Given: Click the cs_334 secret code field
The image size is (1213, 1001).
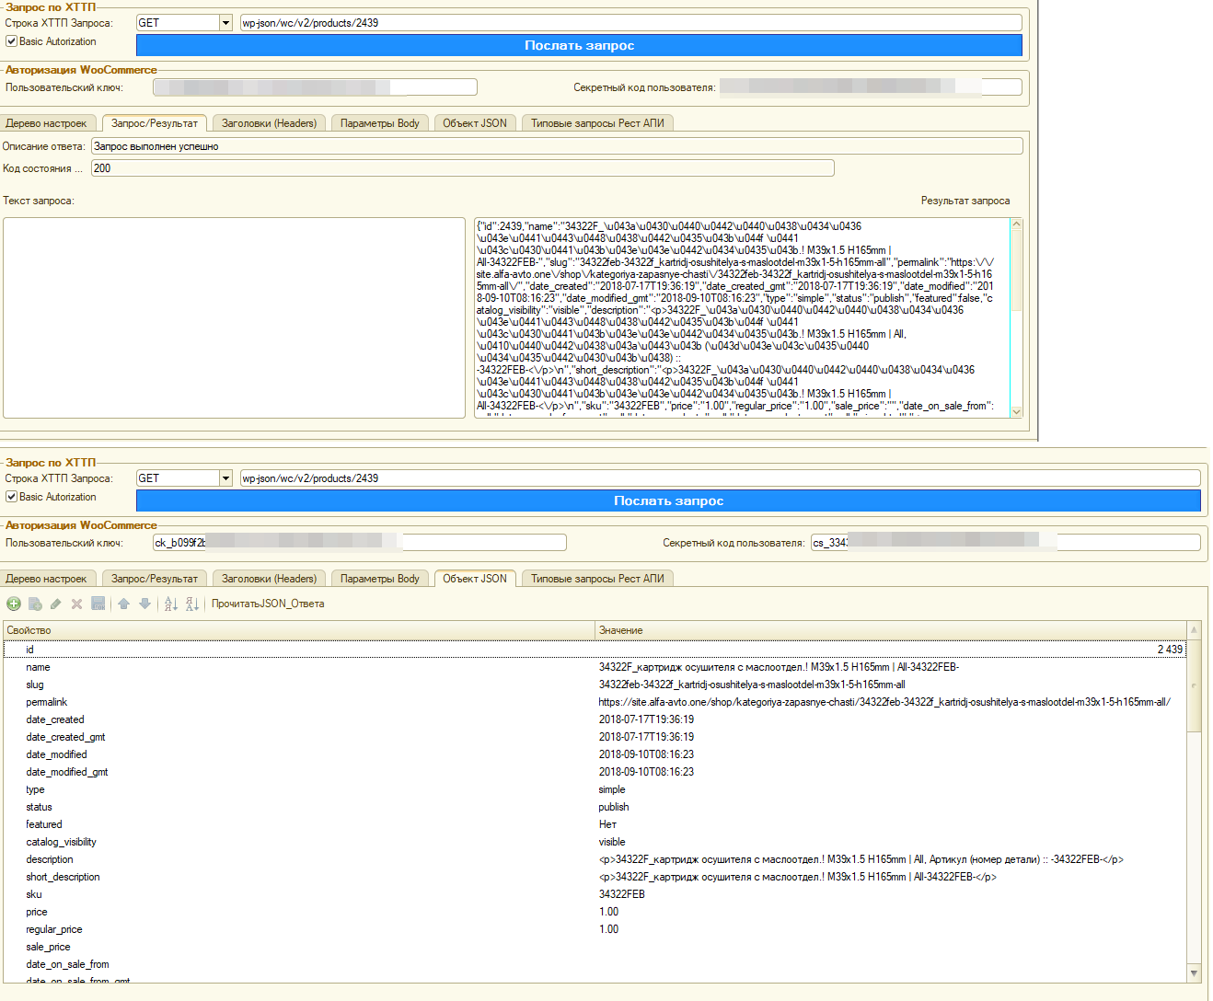Looking at the screenshot, I should (x=1005, y=543).
